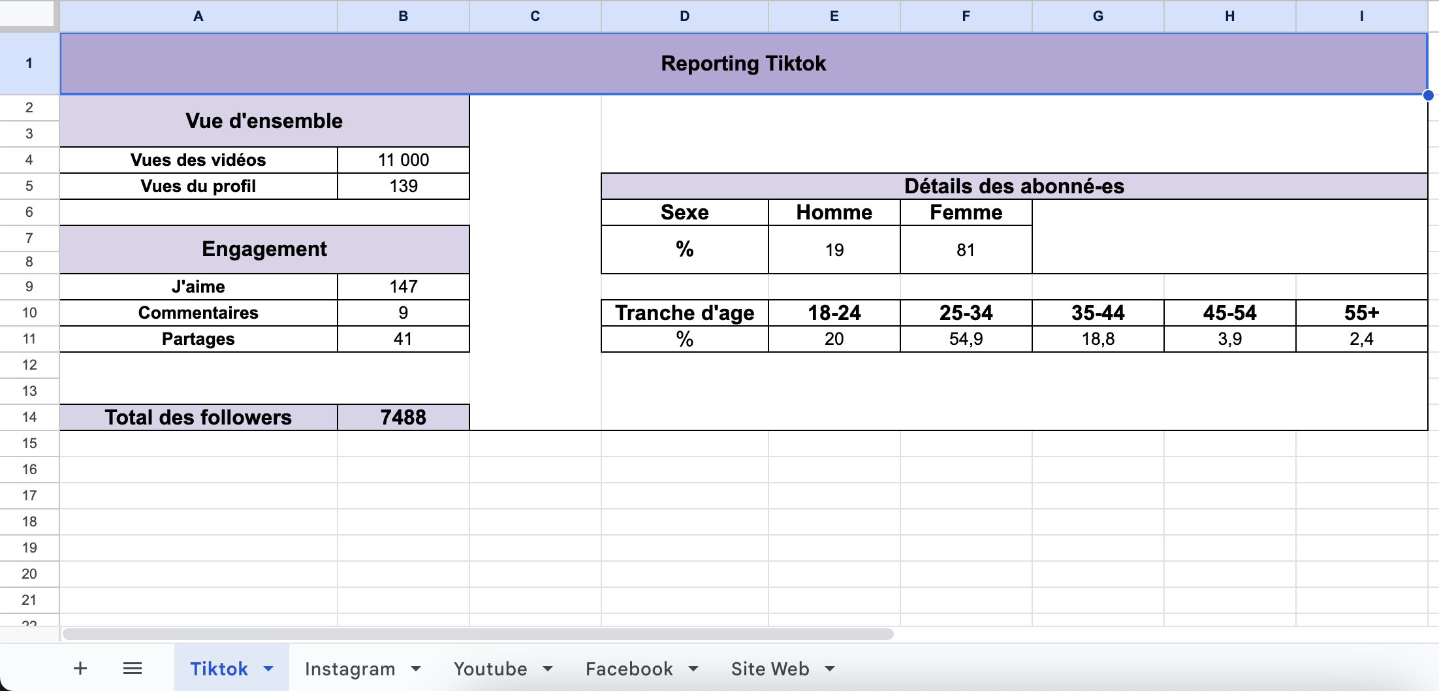Select the 147 value cell
The width and height of the screenshot is (1439, 691).
(x=403, y=287)
